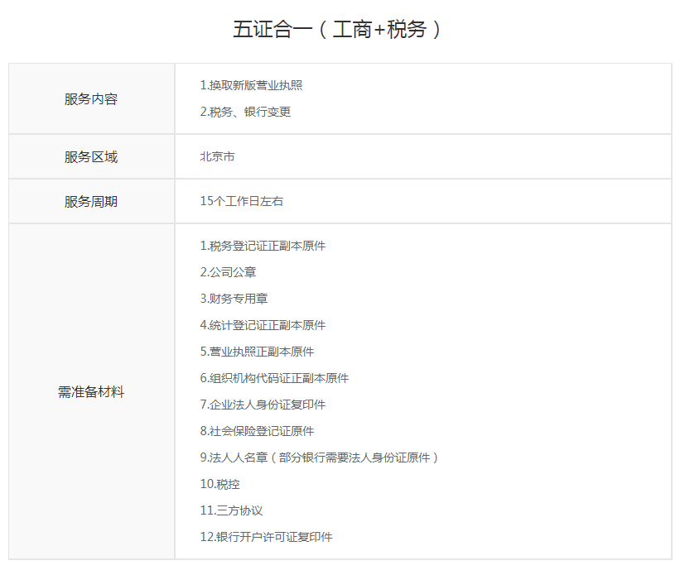Click the 15个工作日左右 text

[241, 201]
